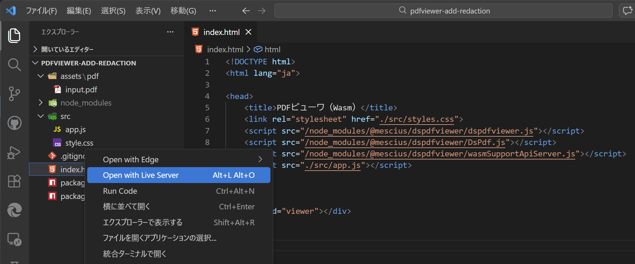Click the html symbol icon in breadcrumb

[258, 49]
